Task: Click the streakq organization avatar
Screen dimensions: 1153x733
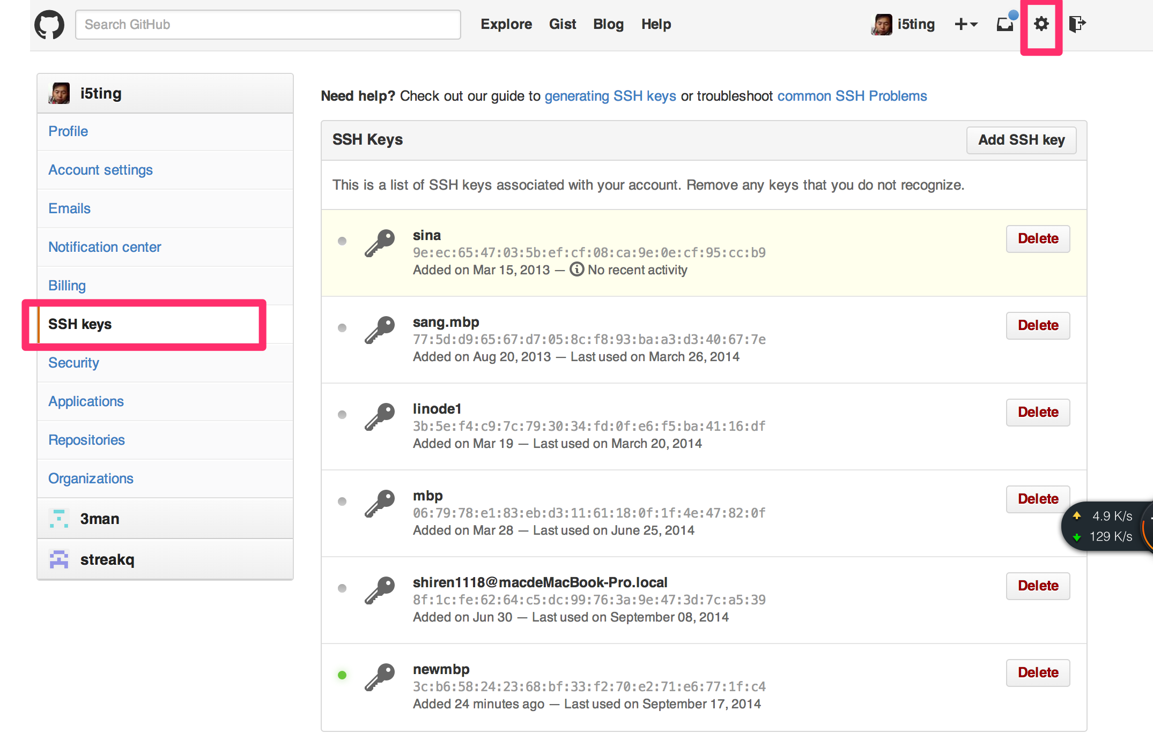Action: [58, 559]
